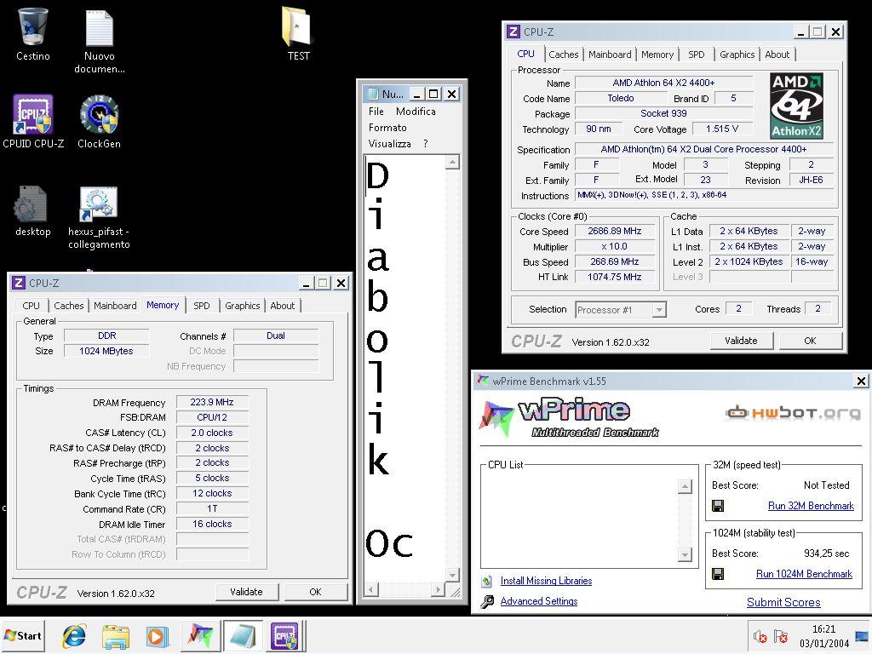Click the Start button
Image resolution: width=872 pixels, height=654 pixels.
(23, 635)
